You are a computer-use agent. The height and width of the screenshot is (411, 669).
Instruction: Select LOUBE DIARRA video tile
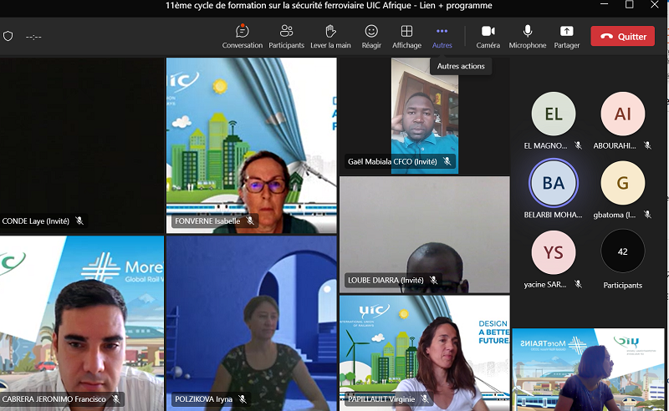click(x=425, y=235)
